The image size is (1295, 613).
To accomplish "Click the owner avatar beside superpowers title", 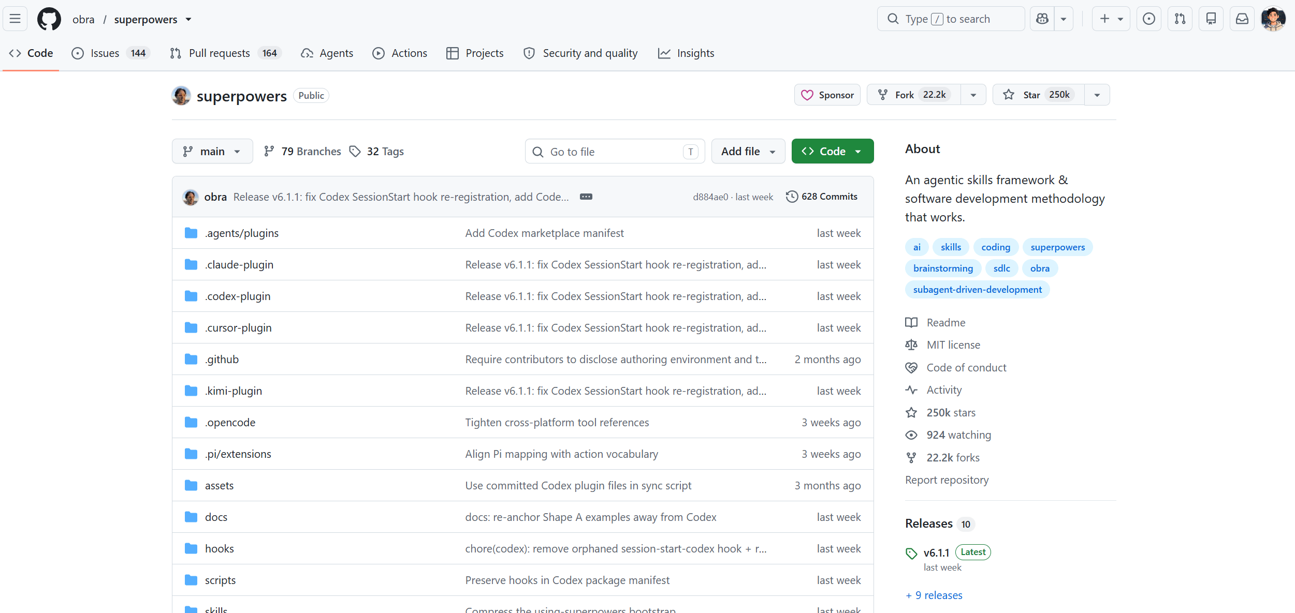I will coord(181,96).
